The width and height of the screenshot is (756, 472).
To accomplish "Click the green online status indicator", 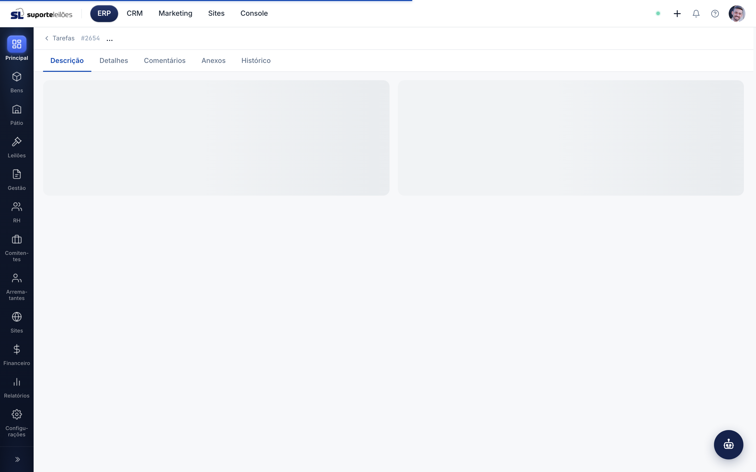I will click(658, 13).
